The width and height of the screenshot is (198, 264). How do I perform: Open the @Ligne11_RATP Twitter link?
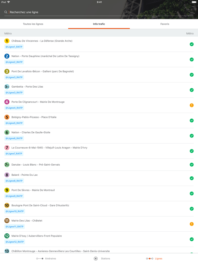tap(14, 227)
